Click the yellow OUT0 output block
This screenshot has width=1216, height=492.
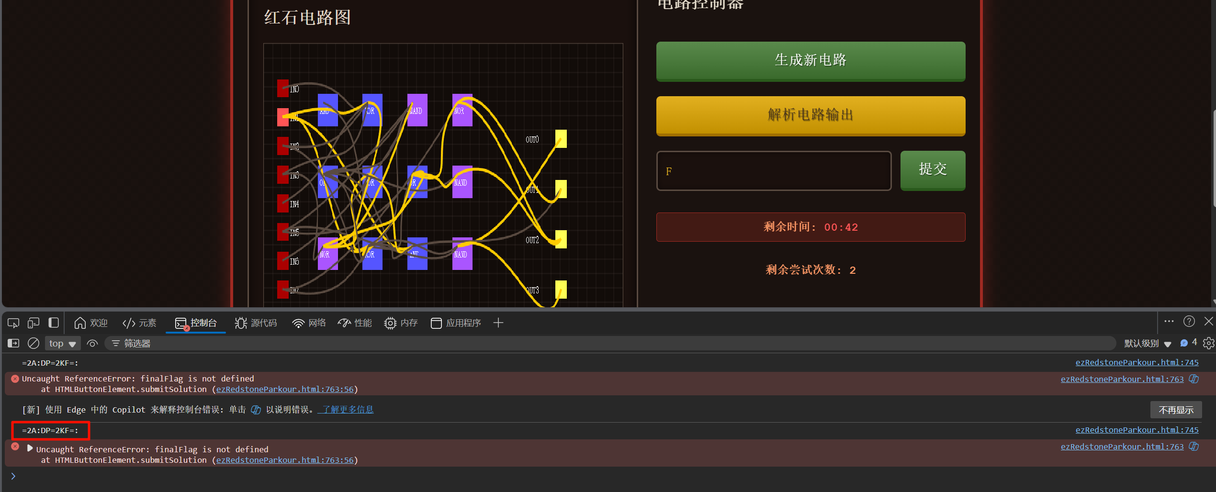(561, 139)
